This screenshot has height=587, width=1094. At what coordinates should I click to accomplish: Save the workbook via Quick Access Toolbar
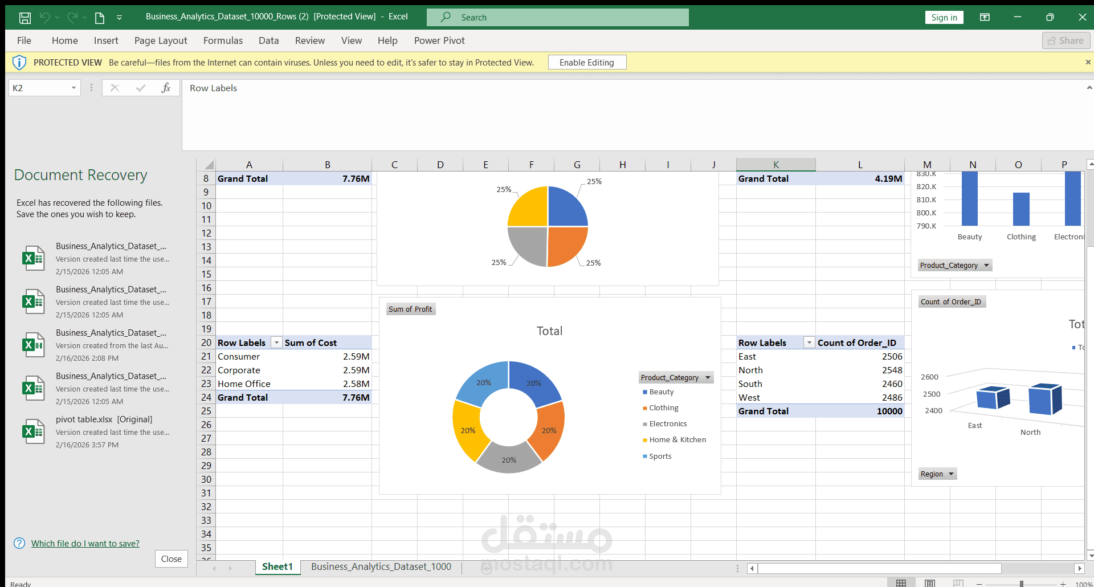pos(25,18)
